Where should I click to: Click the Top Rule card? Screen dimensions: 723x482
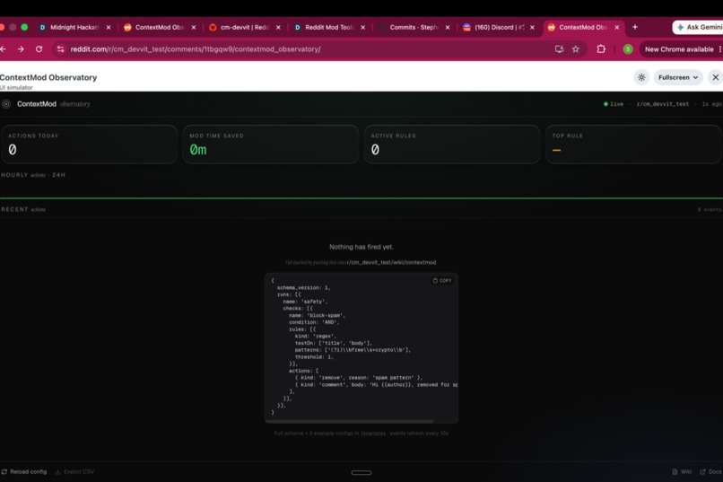pos(633,145)
